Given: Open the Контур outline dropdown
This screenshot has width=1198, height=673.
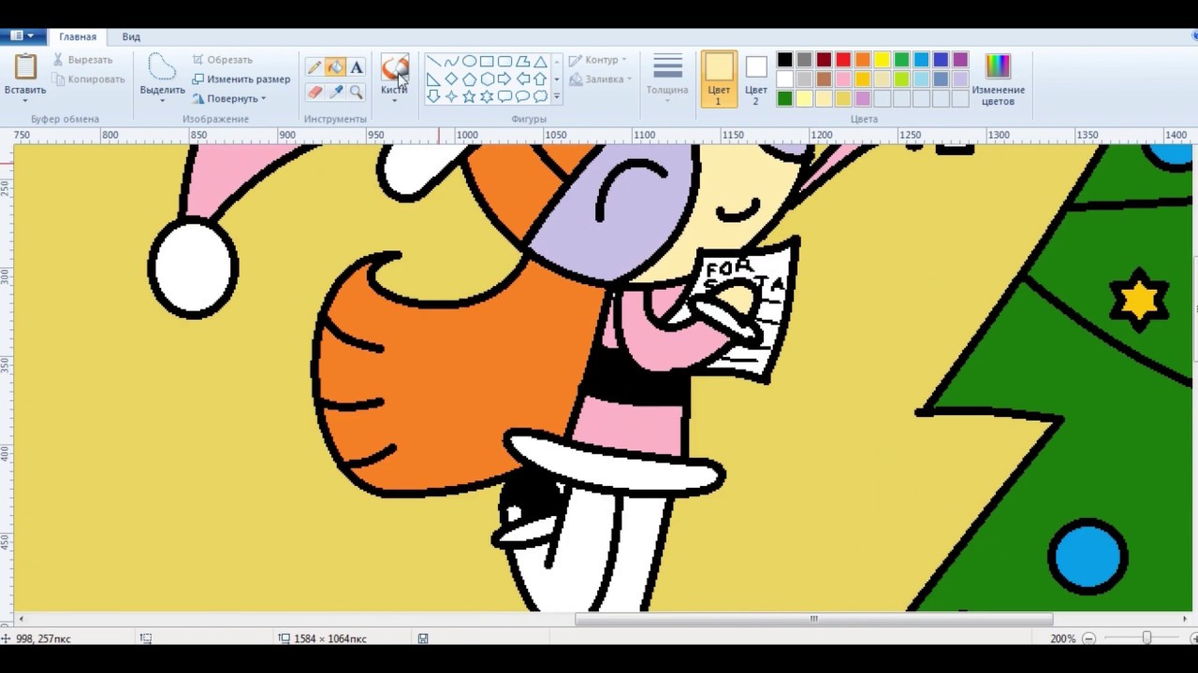Looking at the screenshot, I should tap(598, 60).
